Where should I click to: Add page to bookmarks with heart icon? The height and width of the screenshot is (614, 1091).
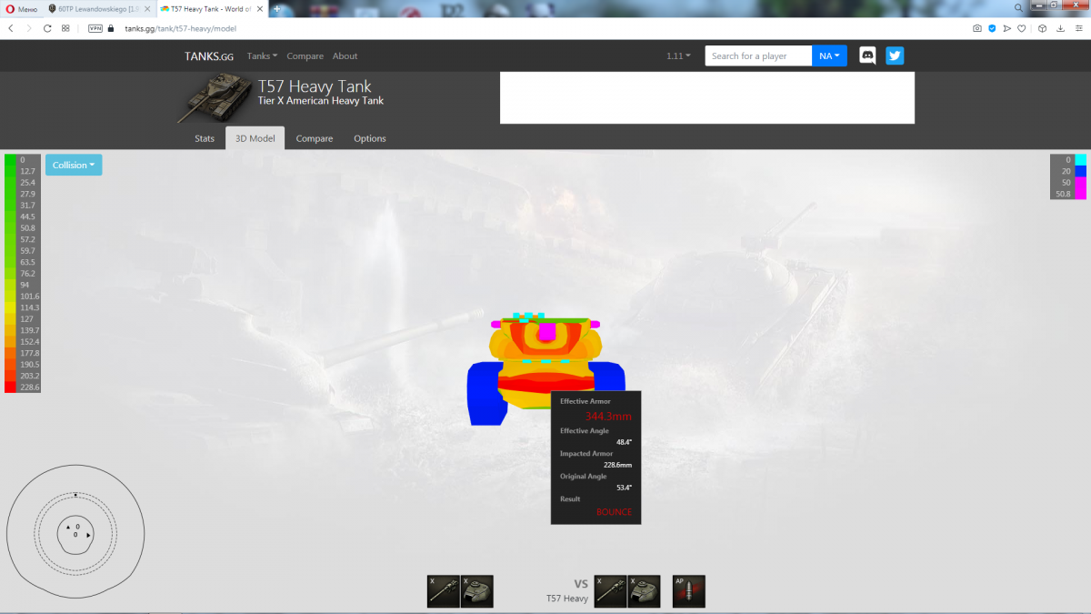coord(1022,28)
